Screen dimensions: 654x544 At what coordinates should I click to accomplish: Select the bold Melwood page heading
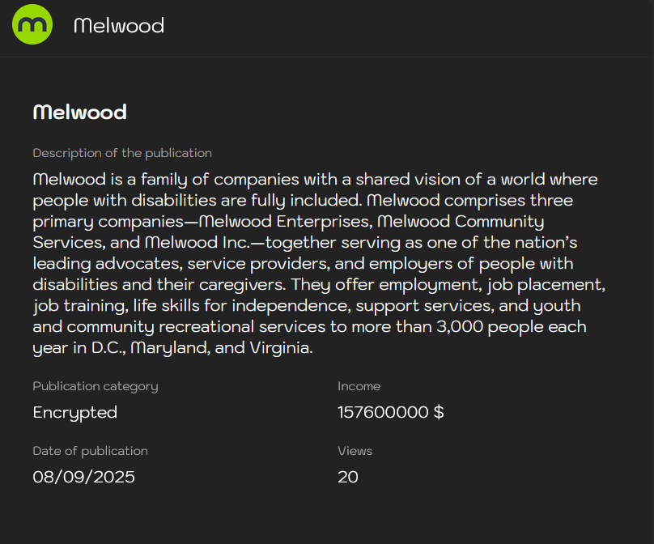(x=79, y=112)
